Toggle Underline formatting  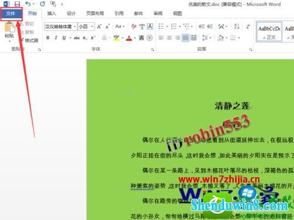(x=64, y=38)
